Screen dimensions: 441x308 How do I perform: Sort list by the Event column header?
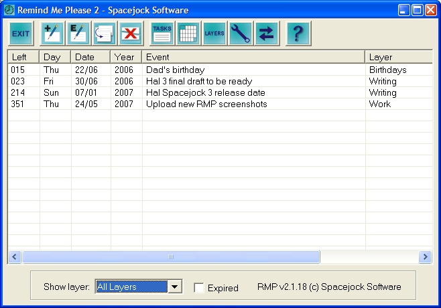point(253,57)
